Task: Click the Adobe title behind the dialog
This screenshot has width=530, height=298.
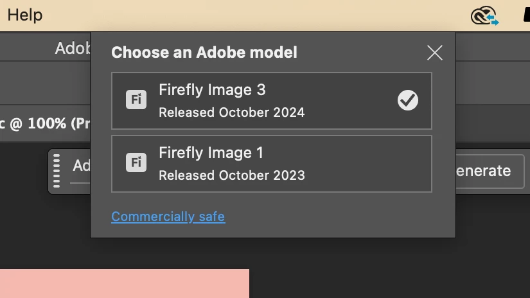Action: click(x=71, y=48)
